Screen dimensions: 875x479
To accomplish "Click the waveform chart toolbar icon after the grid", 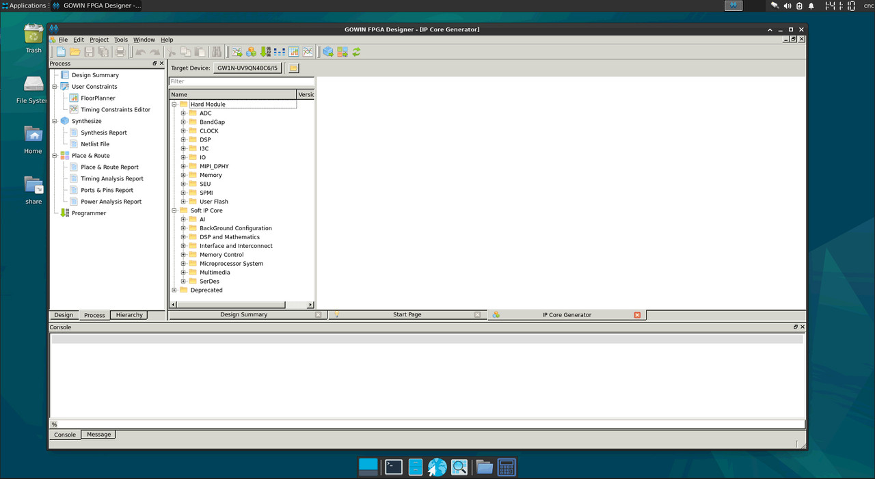I will point(308,52).
